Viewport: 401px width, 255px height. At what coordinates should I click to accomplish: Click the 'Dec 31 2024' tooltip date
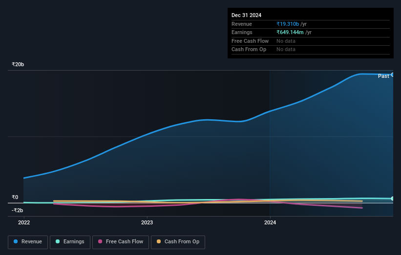pyautogui.click(x=246, y=15)
